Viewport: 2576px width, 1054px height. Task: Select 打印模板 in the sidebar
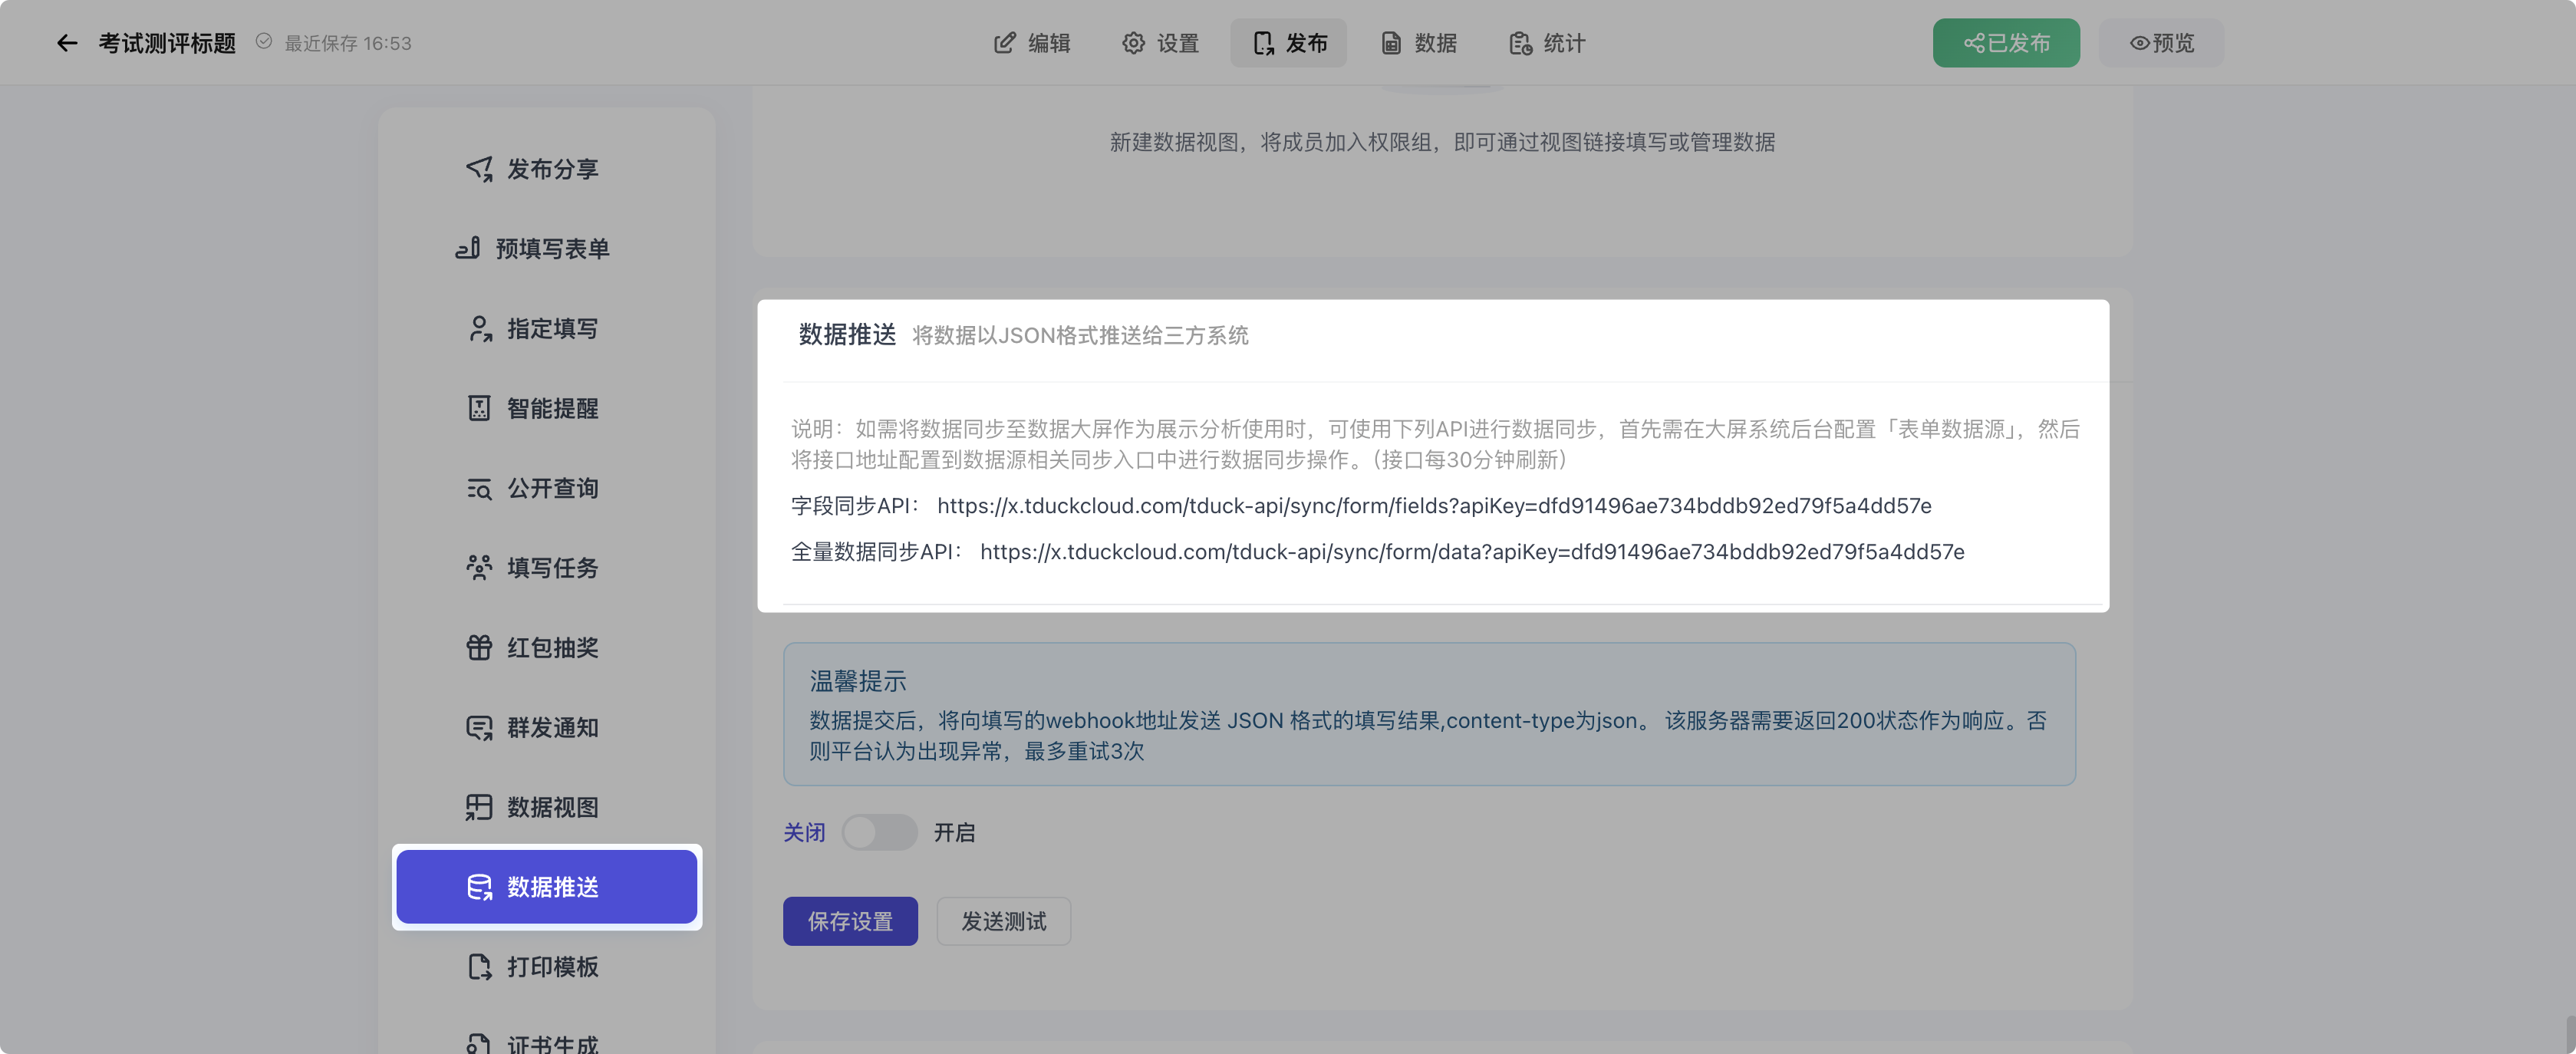tap(546, 966)
